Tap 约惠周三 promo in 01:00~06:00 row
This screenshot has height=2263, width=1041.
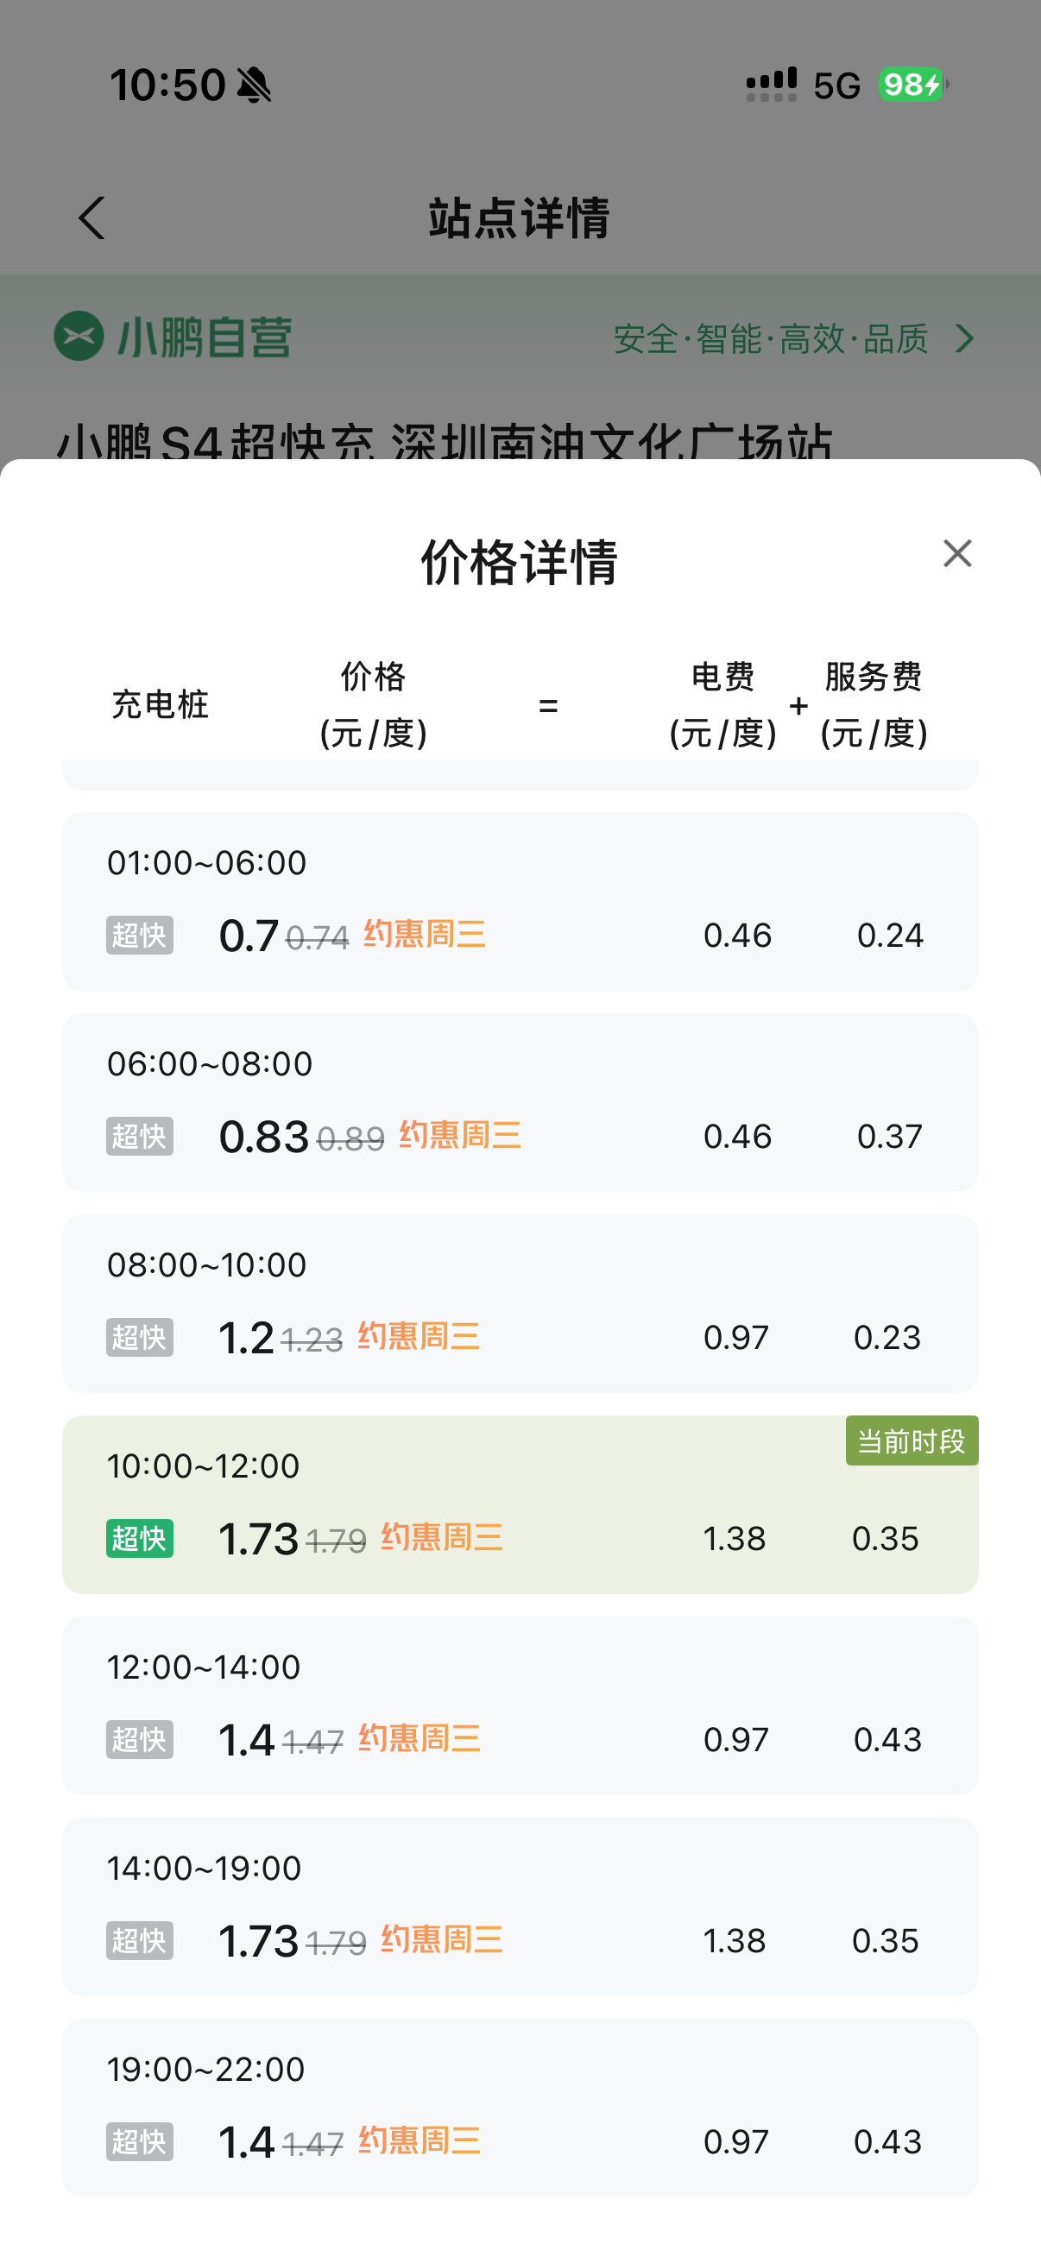(x=425, y=934)
